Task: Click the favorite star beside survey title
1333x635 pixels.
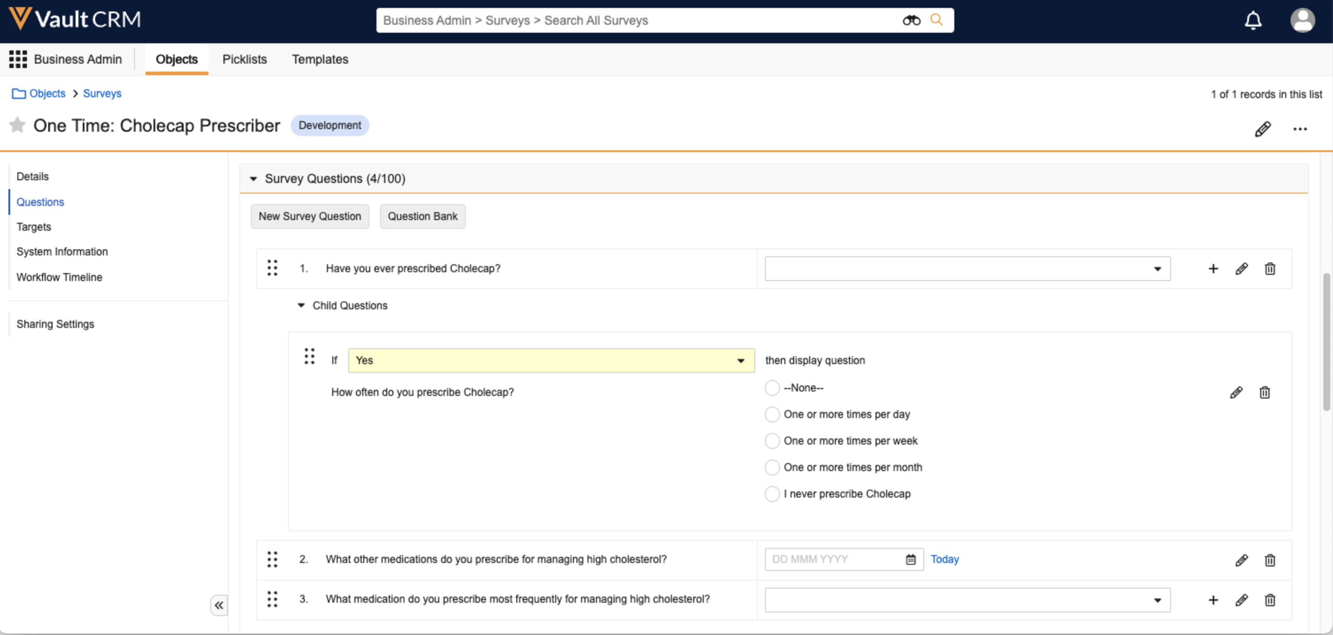Action: click(18, 125)
